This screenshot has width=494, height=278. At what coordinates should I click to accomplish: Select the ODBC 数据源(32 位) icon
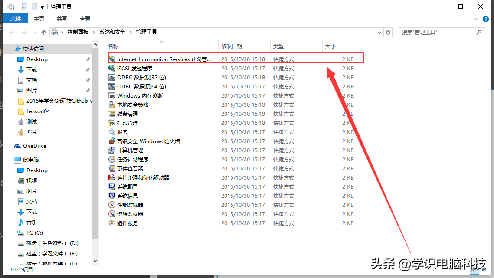[112, 77]
